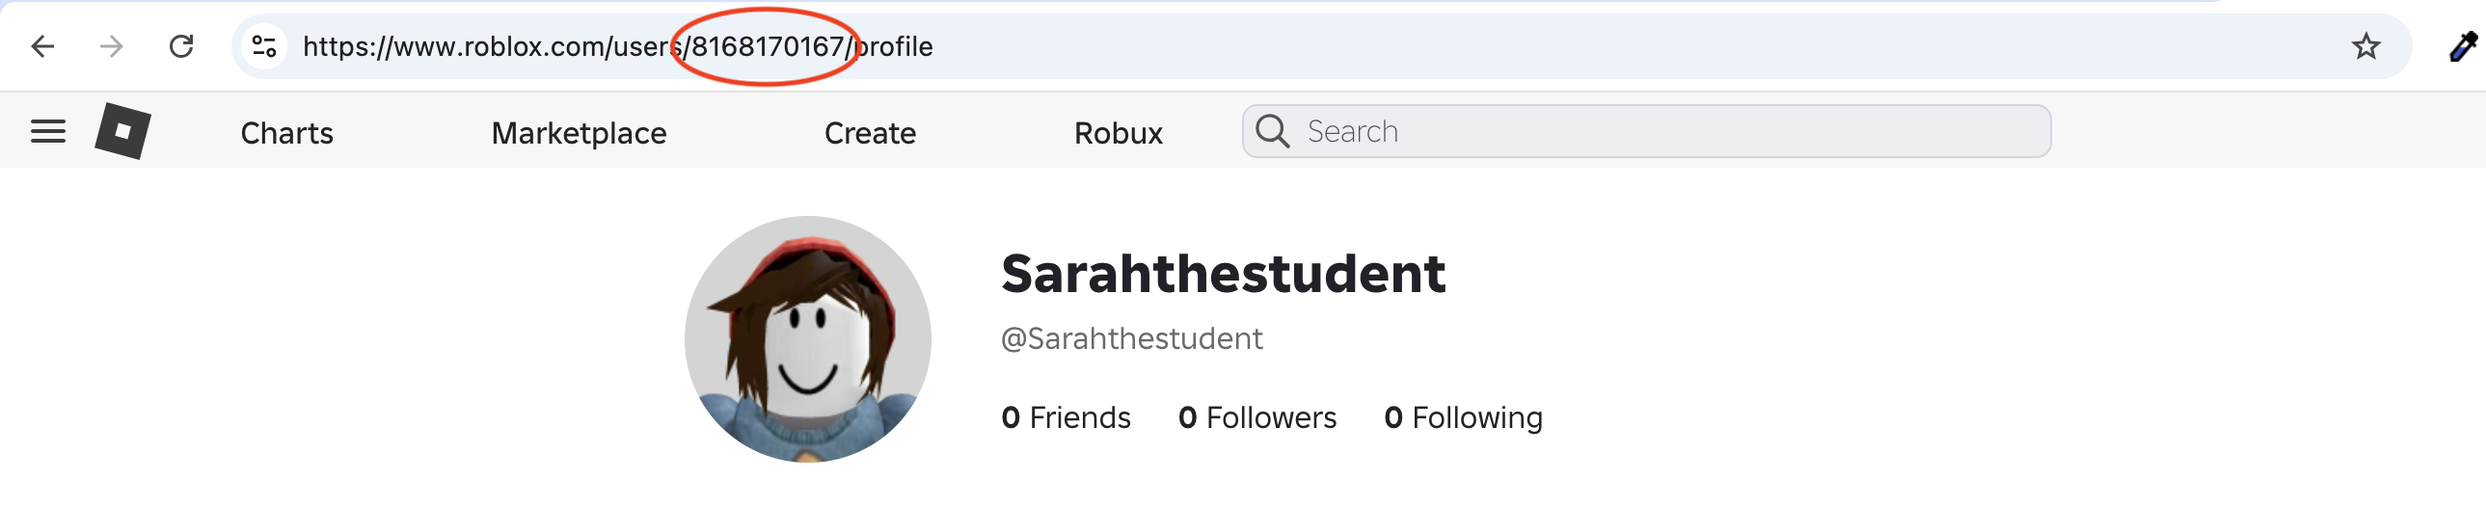Click the @Sarahthestudent username text
Viewport: 2486px width, 507px height.
pos(1131,339)
